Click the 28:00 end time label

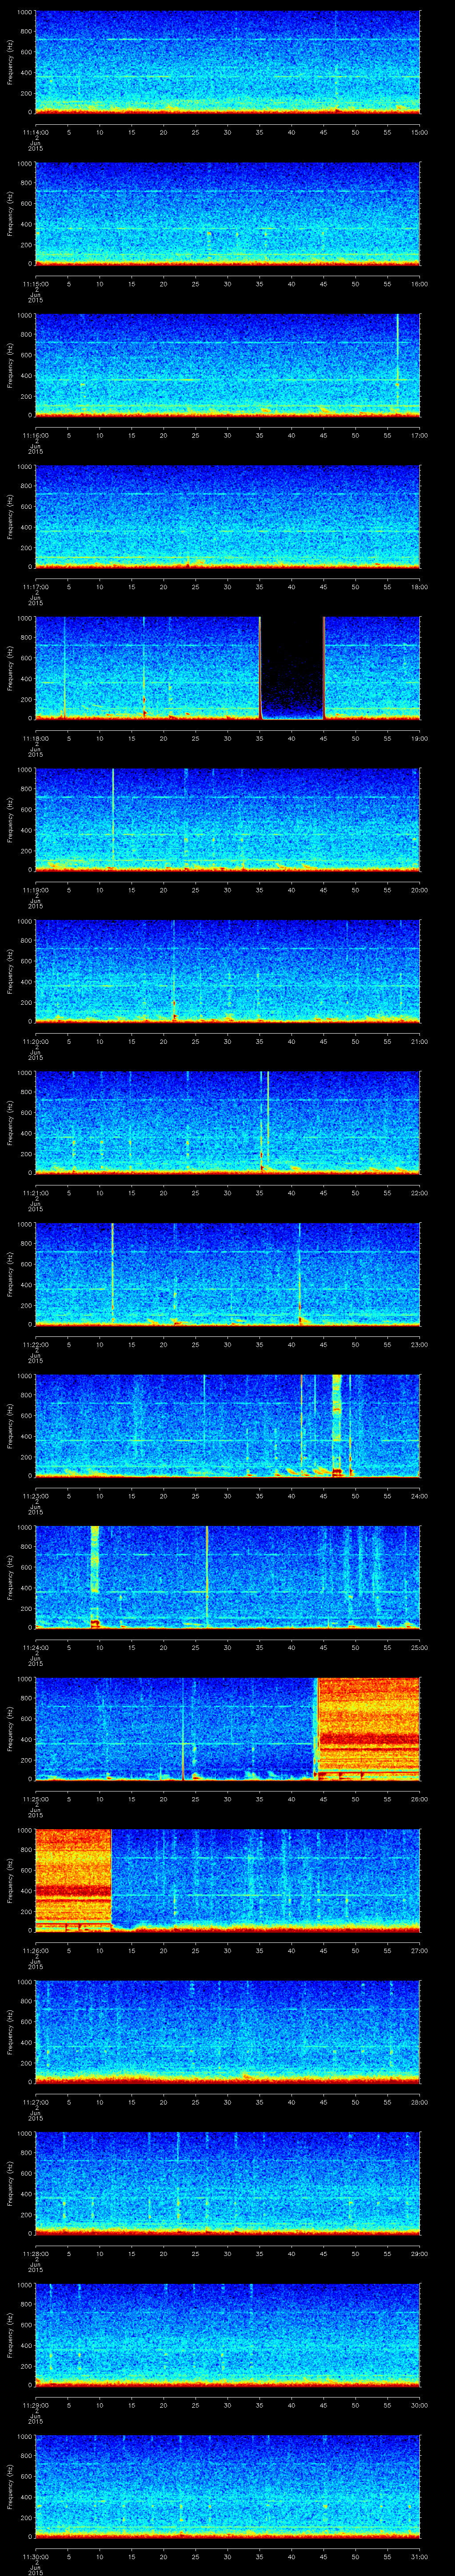tap(419, 2102)
